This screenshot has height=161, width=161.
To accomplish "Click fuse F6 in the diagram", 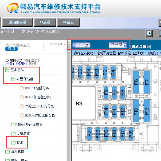I will tap(136, 82).
